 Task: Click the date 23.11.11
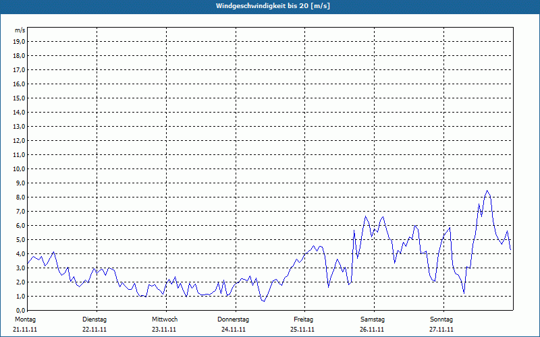coord(164,330)
